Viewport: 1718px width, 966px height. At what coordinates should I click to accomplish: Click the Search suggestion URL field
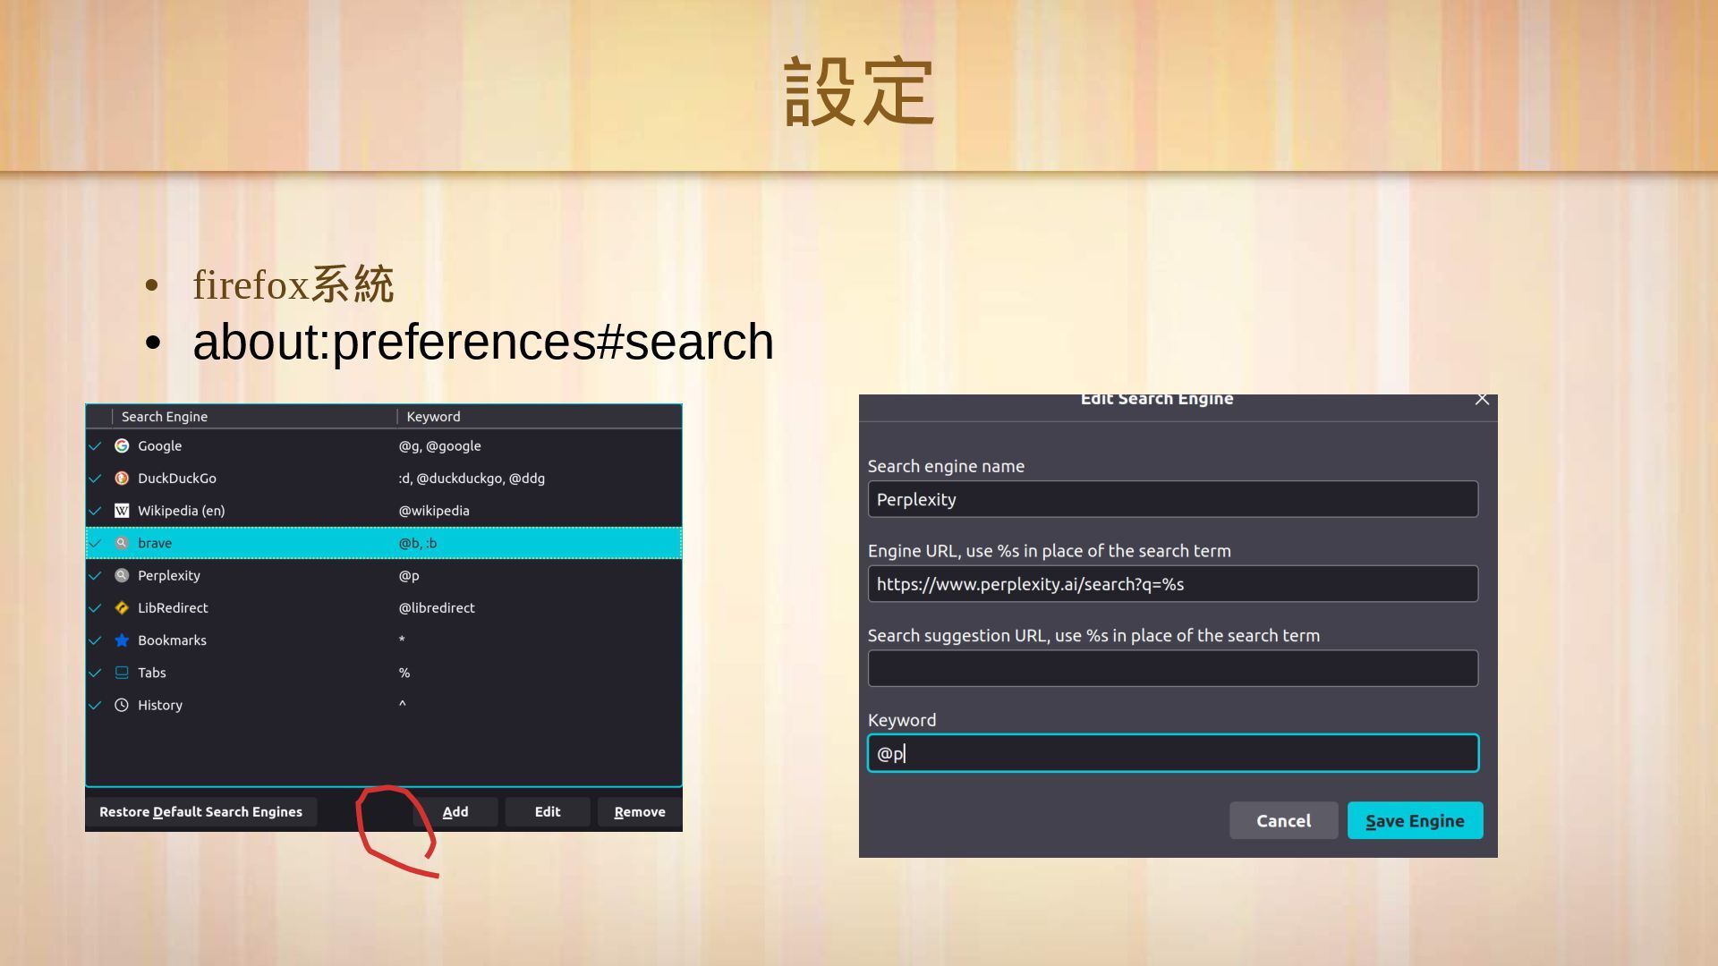[x=1173, y=668]
